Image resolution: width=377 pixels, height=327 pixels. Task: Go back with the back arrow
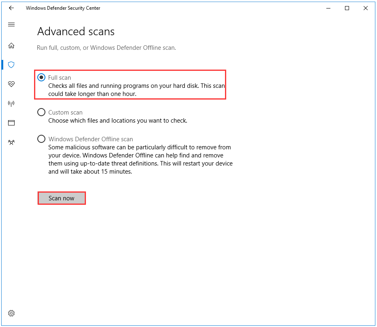click(11, 8)
